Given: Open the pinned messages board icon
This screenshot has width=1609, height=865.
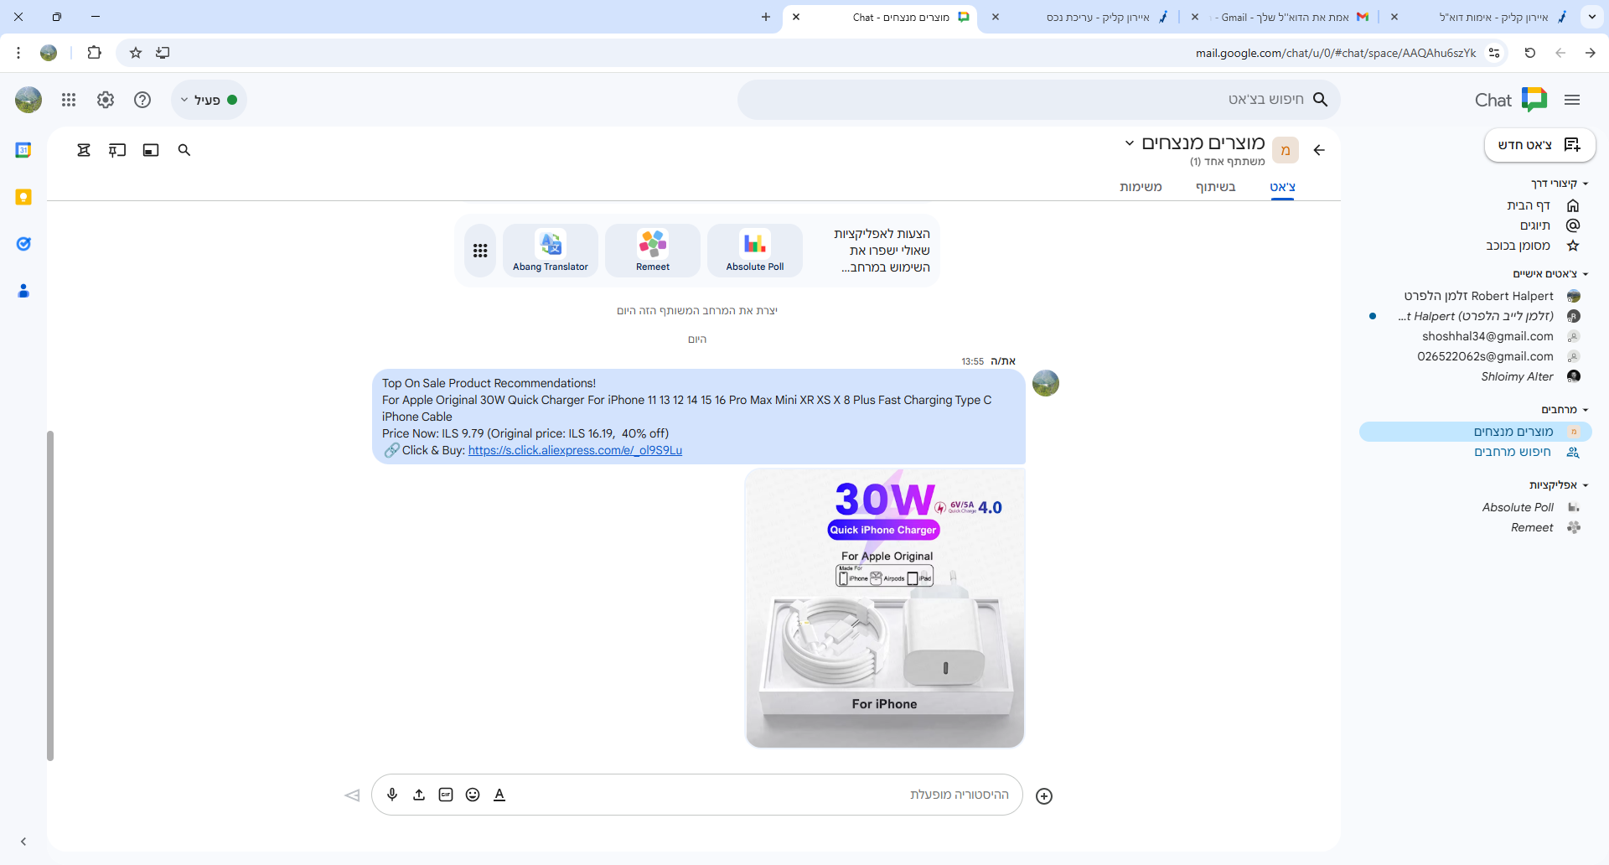Looking at the screenshot, I should click(117, 150).
